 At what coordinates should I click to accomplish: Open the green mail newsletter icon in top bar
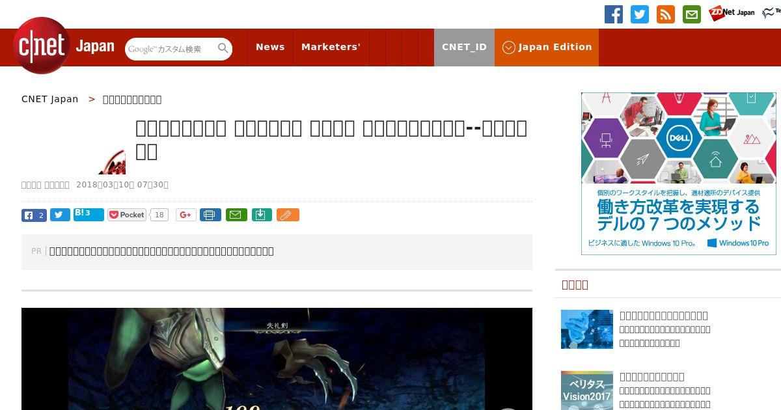[692, 14]
